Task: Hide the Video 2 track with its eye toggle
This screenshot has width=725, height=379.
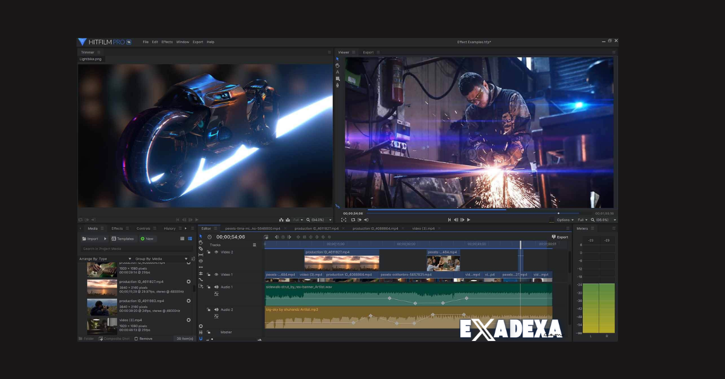Action: click(217, 252)
